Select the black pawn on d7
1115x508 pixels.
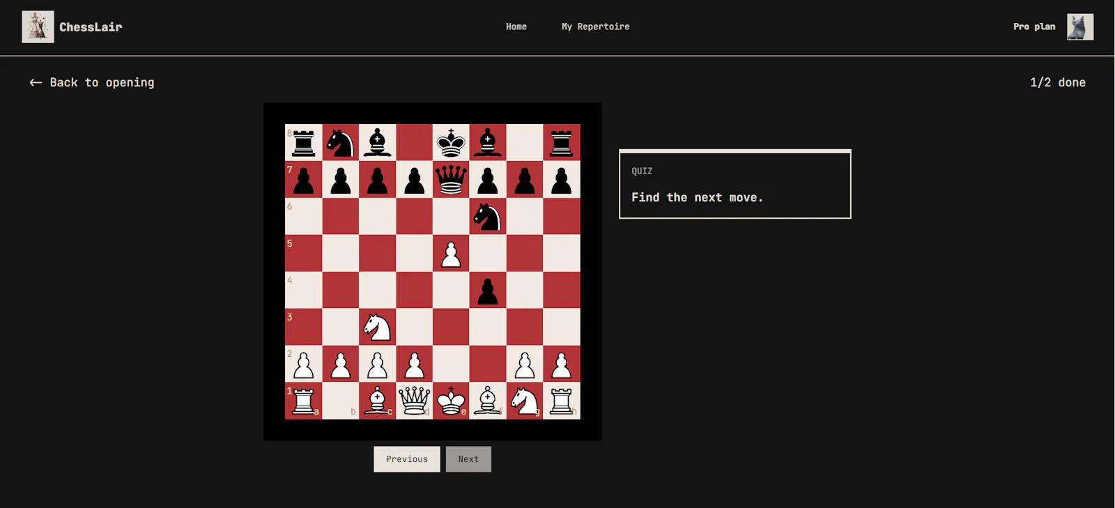[414, 180]
